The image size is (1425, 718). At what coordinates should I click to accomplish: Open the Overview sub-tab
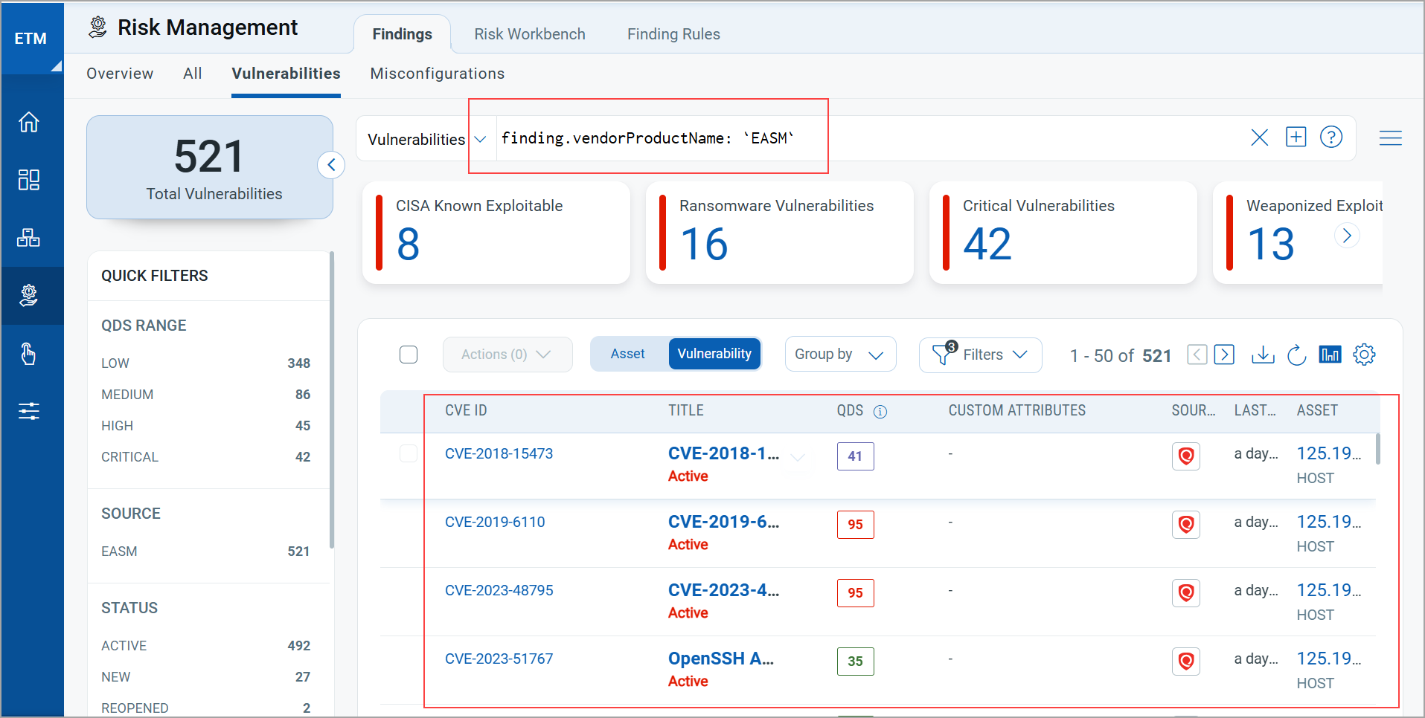pyautogui.click(x=120, y=74)
